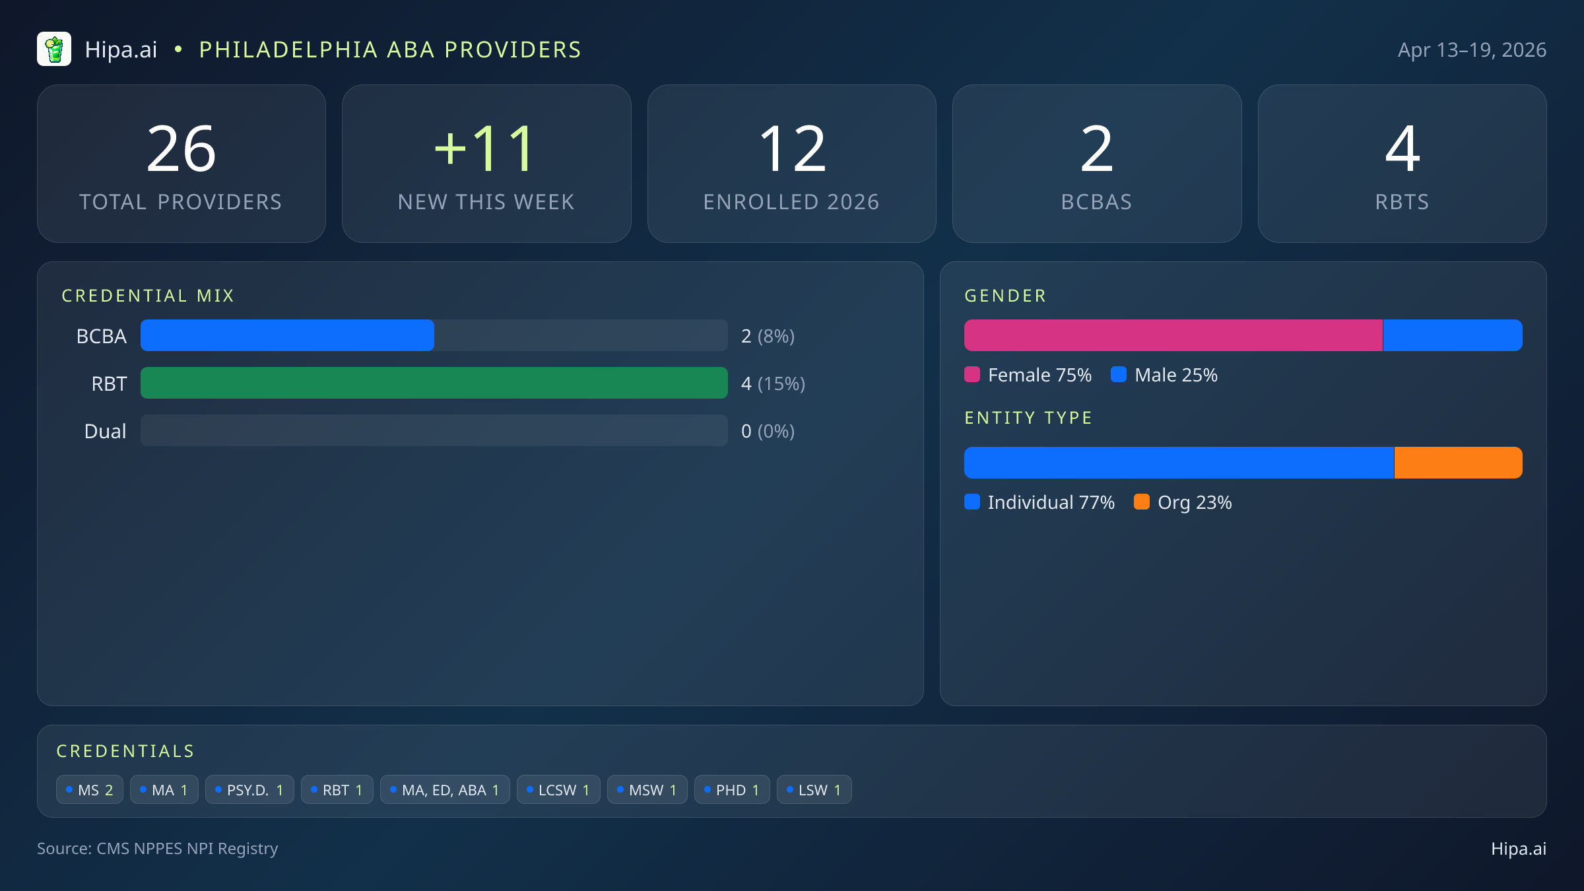Open the Total Providers stat card

coord(181,164)
